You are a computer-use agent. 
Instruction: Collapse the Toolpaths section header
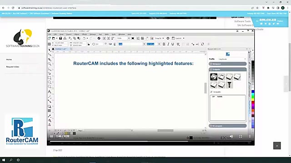228,69
